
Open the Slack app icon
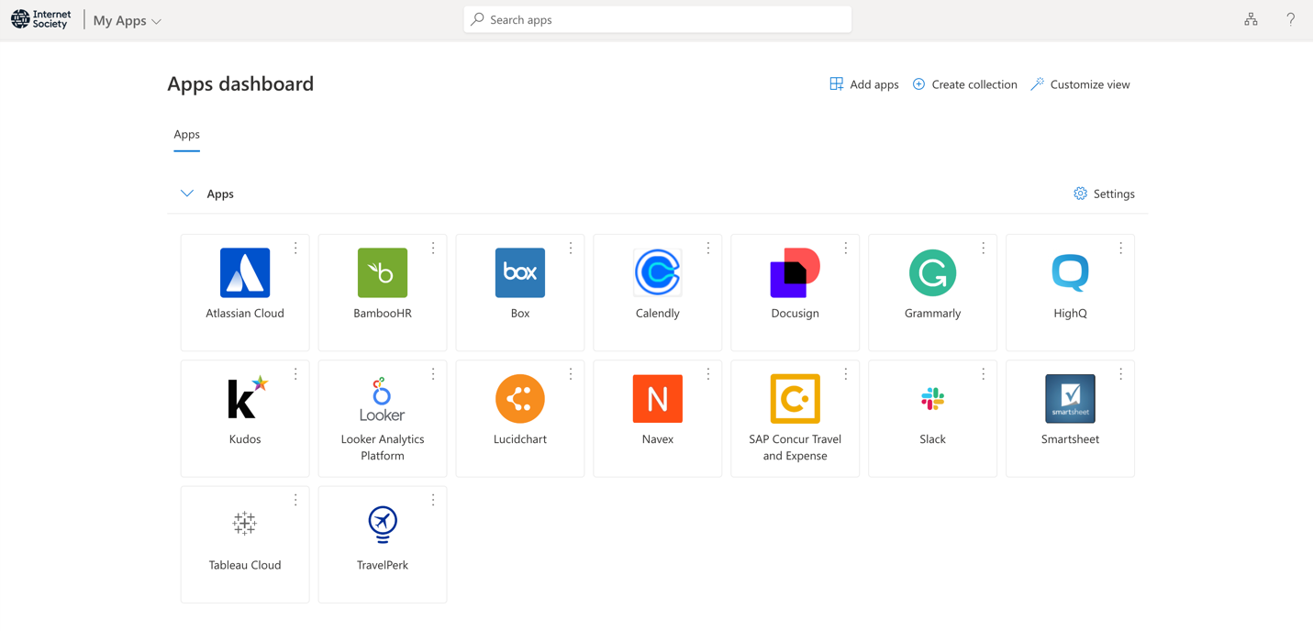932,398
